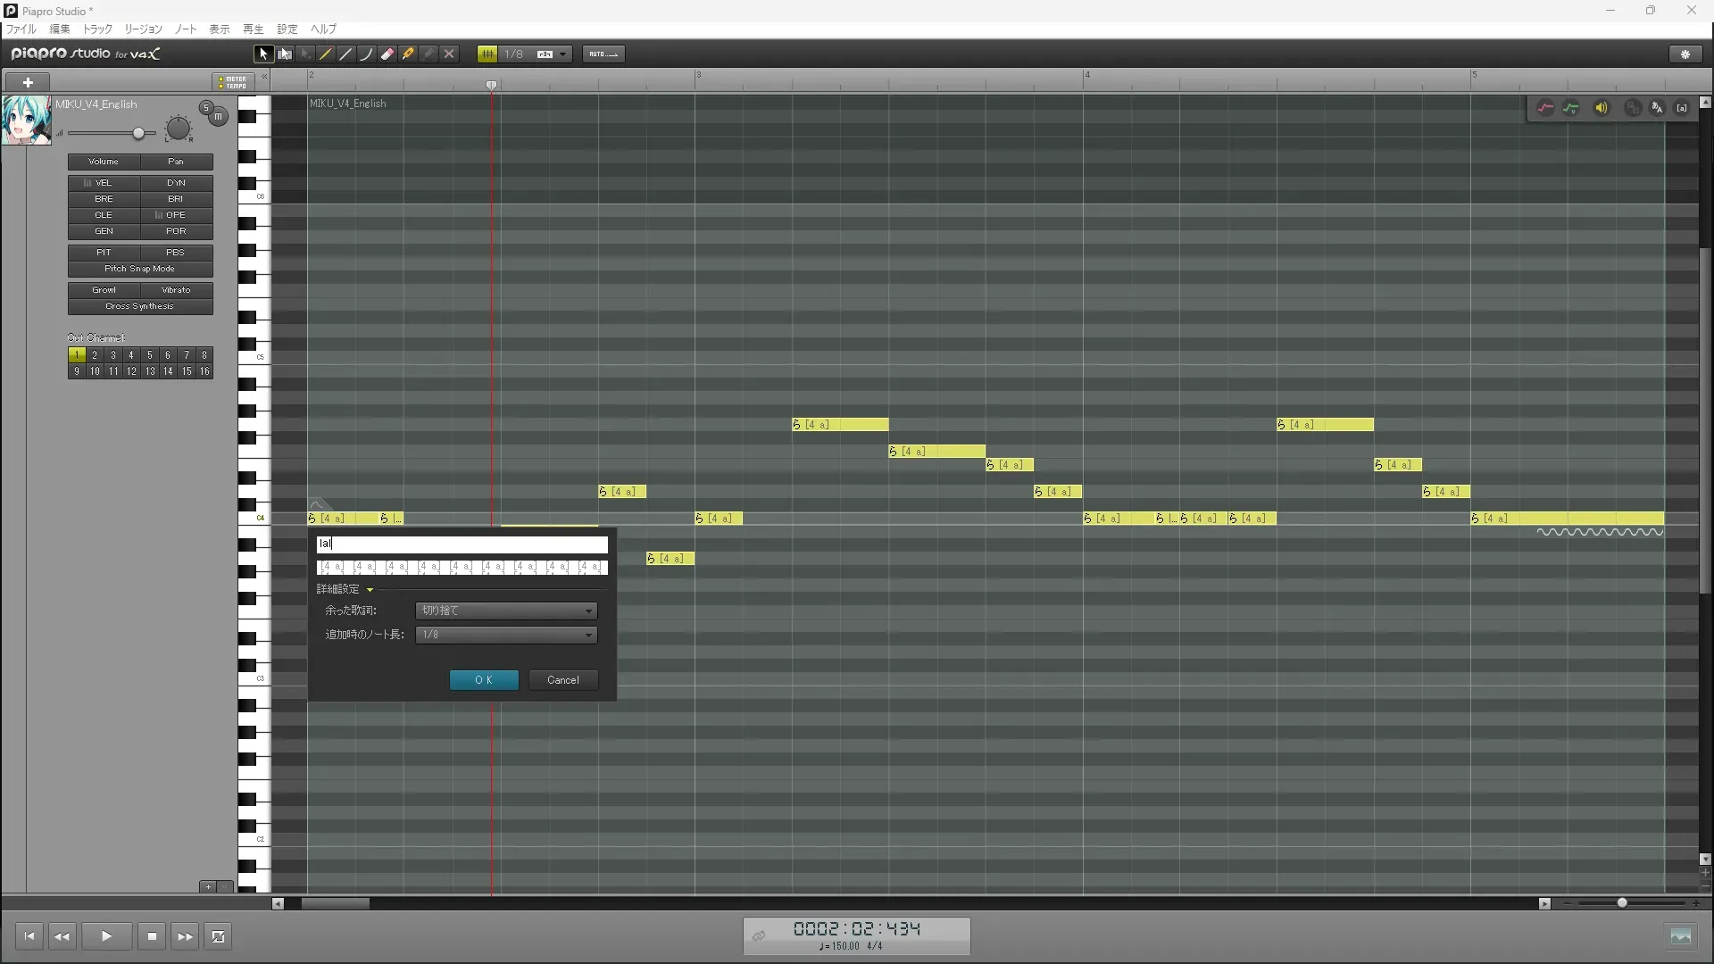Open the 追加時のノート長 dropdown showing 1/8
This screenshot has width=1714, height=964.
pos(506,635)
